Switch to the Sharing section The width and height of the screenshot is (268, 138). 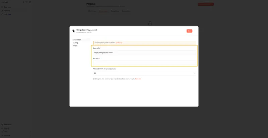coord(75,43)
